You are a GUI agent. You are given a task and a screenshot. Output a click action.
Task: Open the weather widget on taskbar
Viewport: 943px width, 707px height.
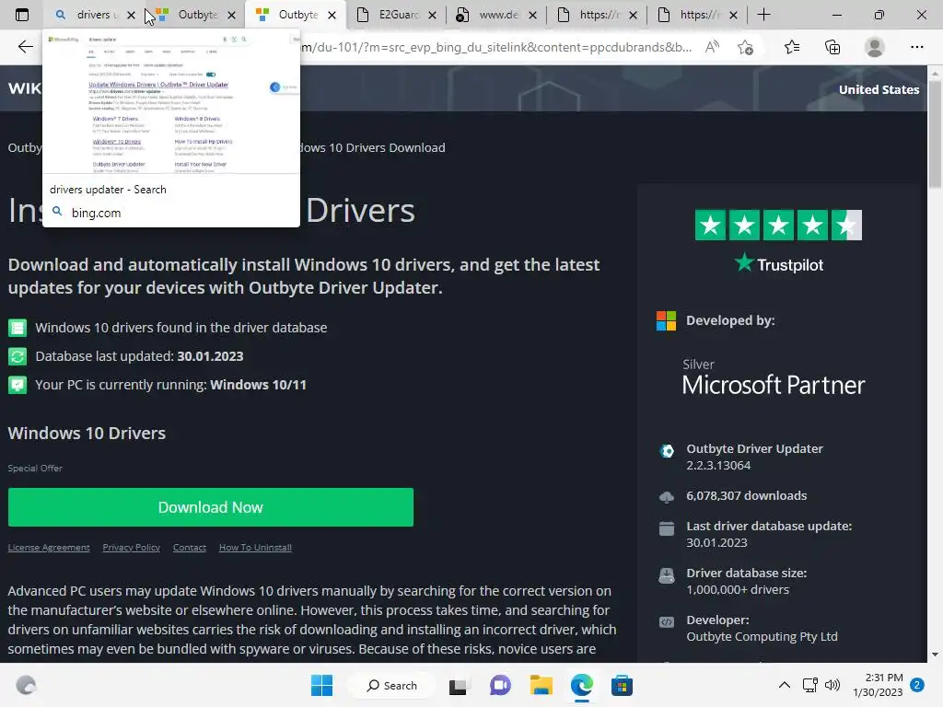26,685
